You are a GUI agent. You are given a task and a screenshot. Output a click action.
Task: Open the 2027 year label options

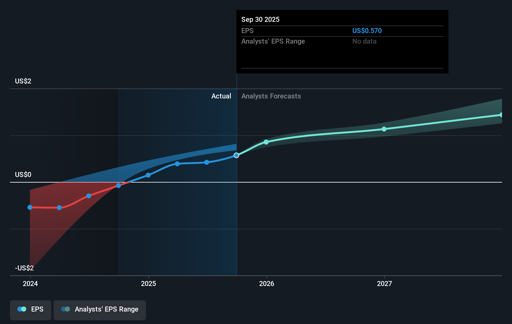[384, 283]
